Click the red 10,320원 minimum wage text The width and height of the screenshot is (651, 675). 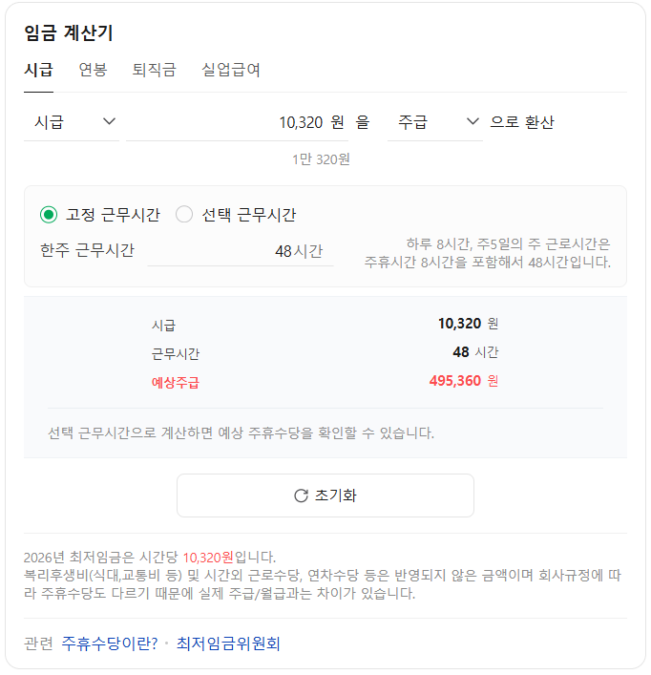tap(208, 557)
